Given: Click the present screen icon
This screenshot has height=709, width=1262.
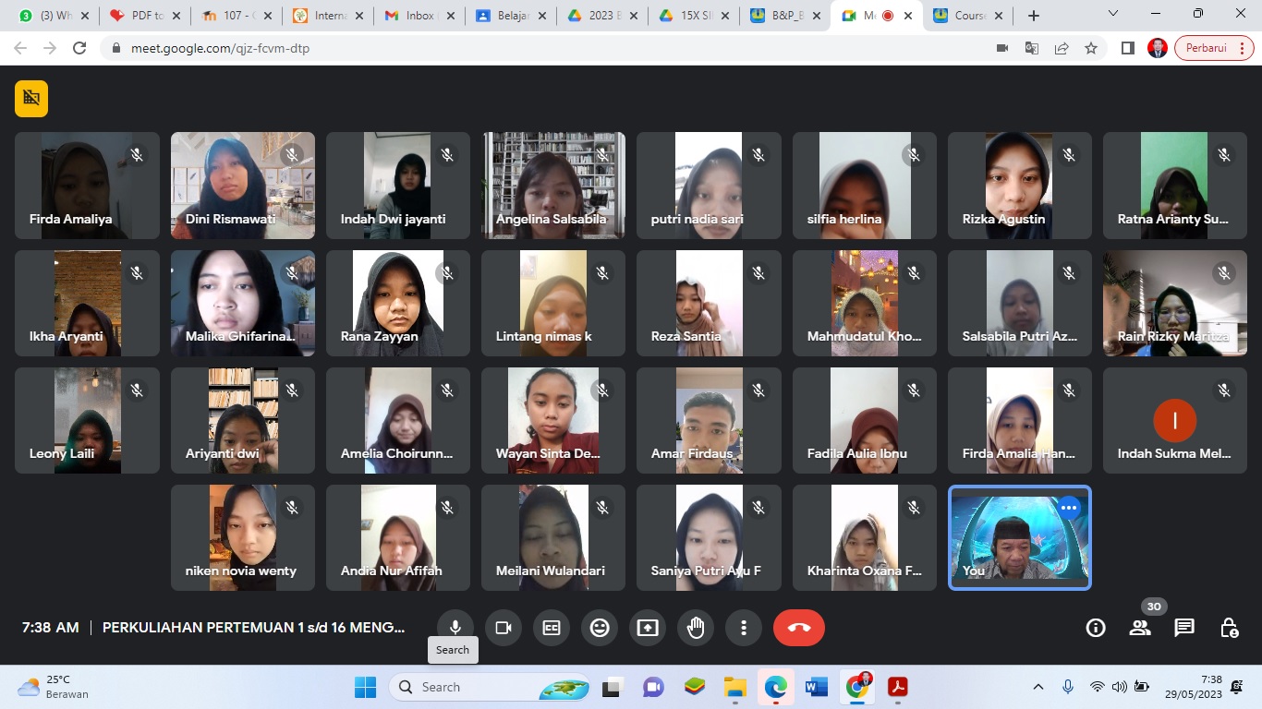Looking at the screenshot, I should tap(648, 628).
